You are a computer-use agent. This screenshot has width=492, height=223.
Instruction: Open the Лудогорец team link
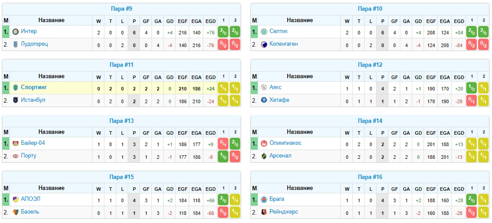pyautogui.click(x=34, y=44)
